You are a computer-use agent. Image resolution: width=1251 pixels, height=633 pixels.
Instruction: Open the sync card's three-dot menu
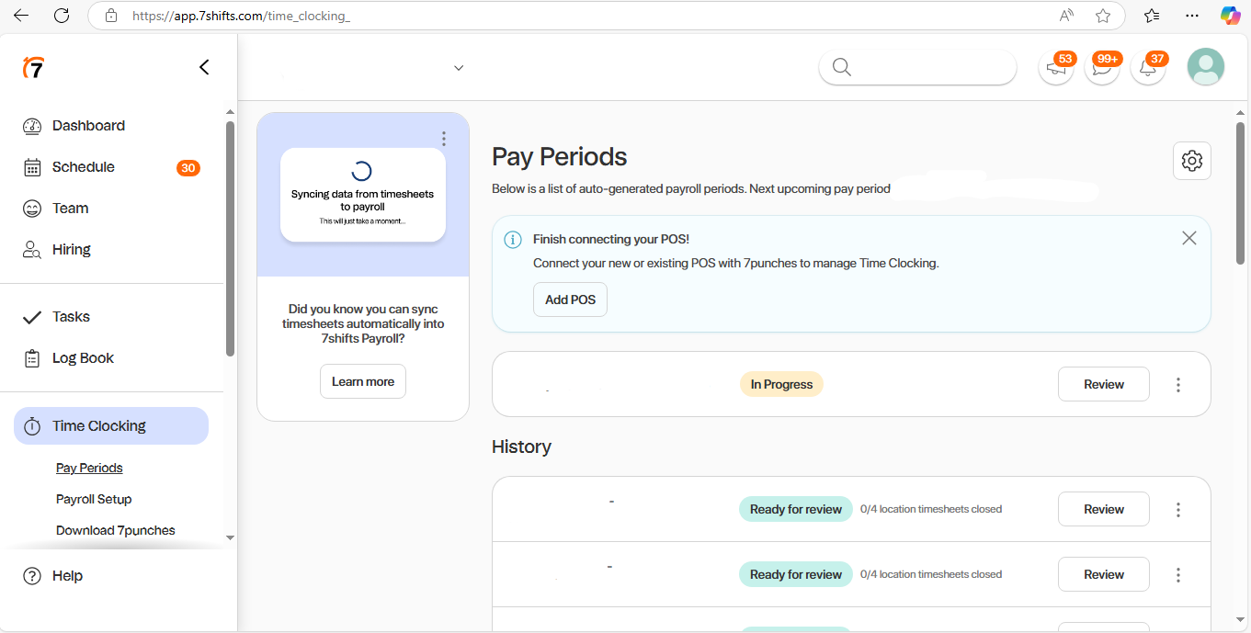point(444,139)
